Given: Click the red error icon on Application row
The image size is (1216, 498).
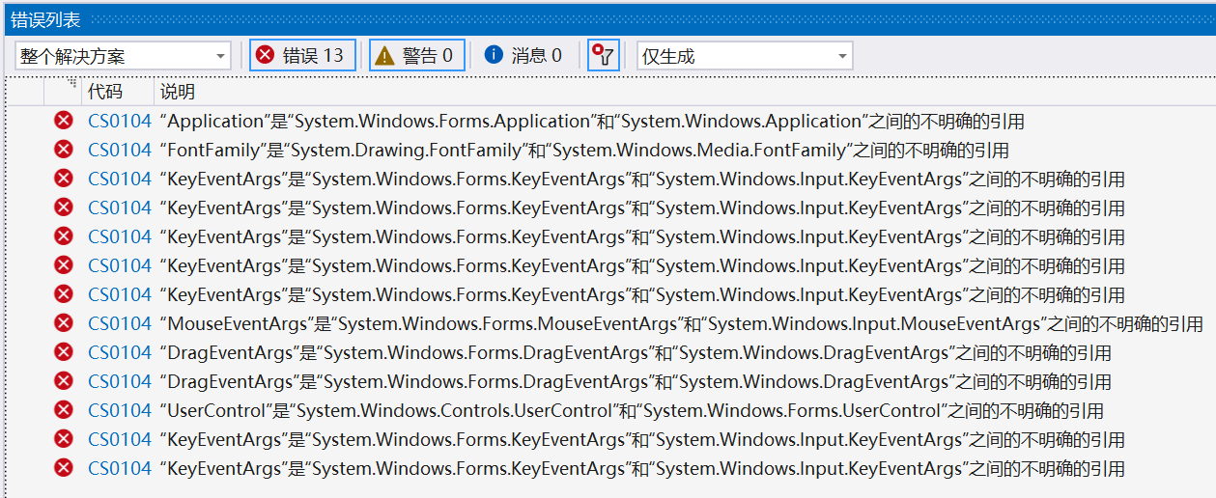Looking at the screenshot, I should pos(64,121).
